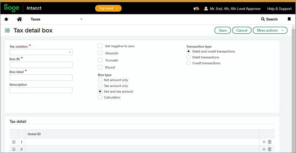
Task: Delete Tax detail row 1 with trash icon
Action: (x=269, y=142)
